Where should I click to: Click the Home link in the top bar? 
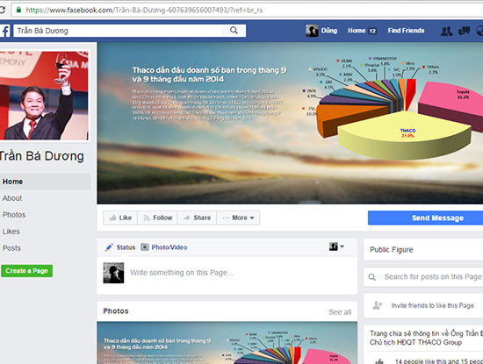pos(357,31)
